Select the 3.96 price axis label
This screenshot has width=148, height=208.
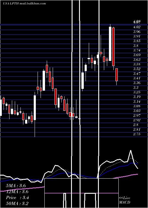coord(137,32)
